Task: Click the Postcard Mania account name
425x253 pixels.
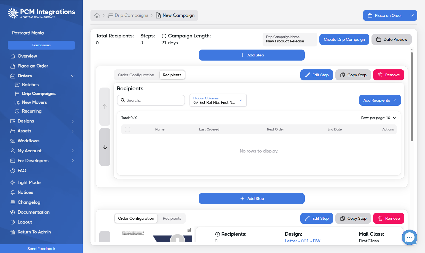Action: click(x=28, y=33)
